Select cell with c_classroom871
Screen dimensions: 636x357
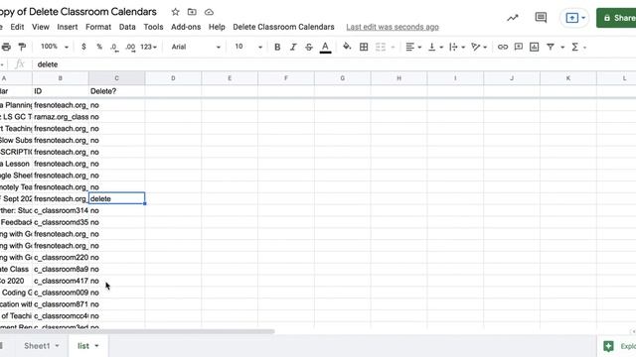[61, 304]
